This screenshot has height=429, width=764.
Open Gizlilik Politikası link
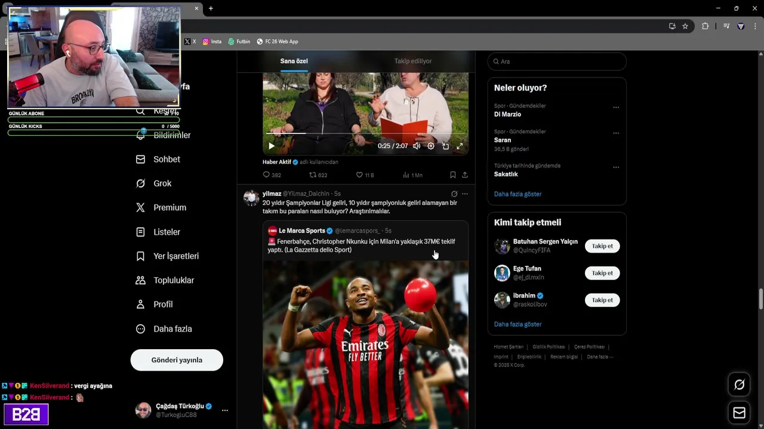pyautogui.click(x=549, y=347)
